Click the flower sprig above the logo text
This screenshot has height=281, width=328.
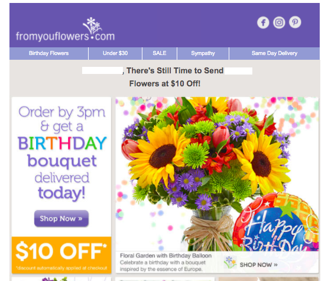(92, 25)
